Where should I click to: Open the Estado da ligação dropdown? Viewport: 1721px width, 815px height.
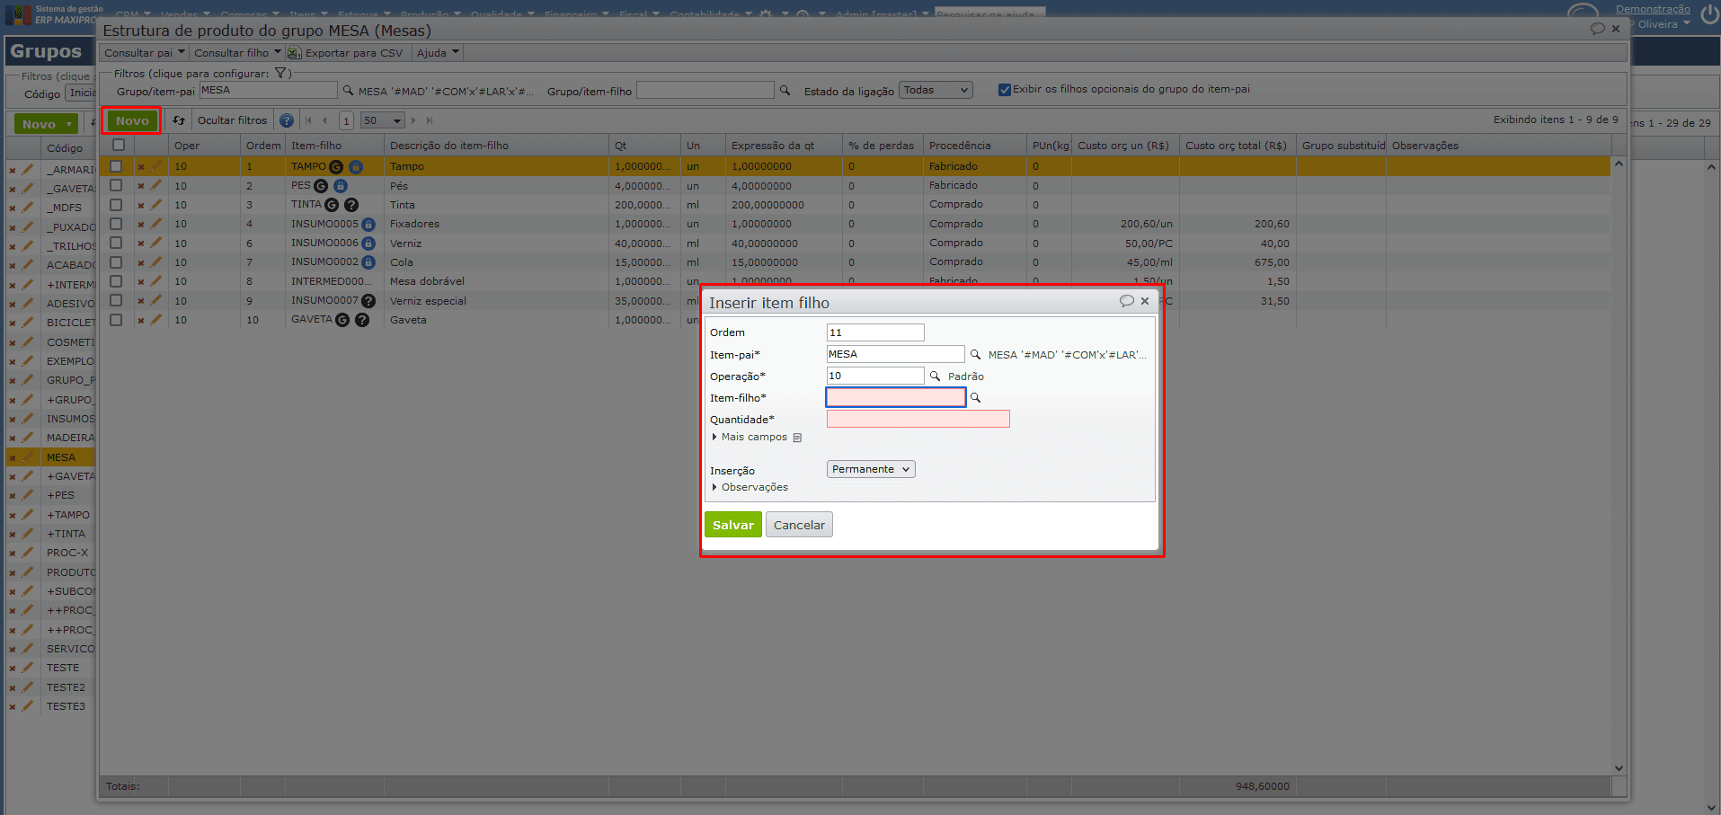pos(936,90)
